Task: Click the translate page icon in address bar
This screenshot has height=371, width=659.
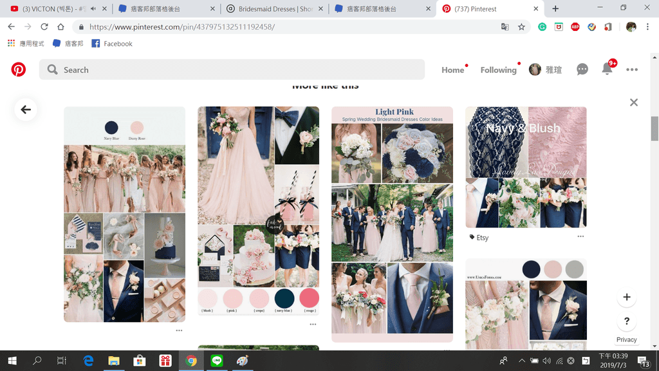Action: (505, 27)
